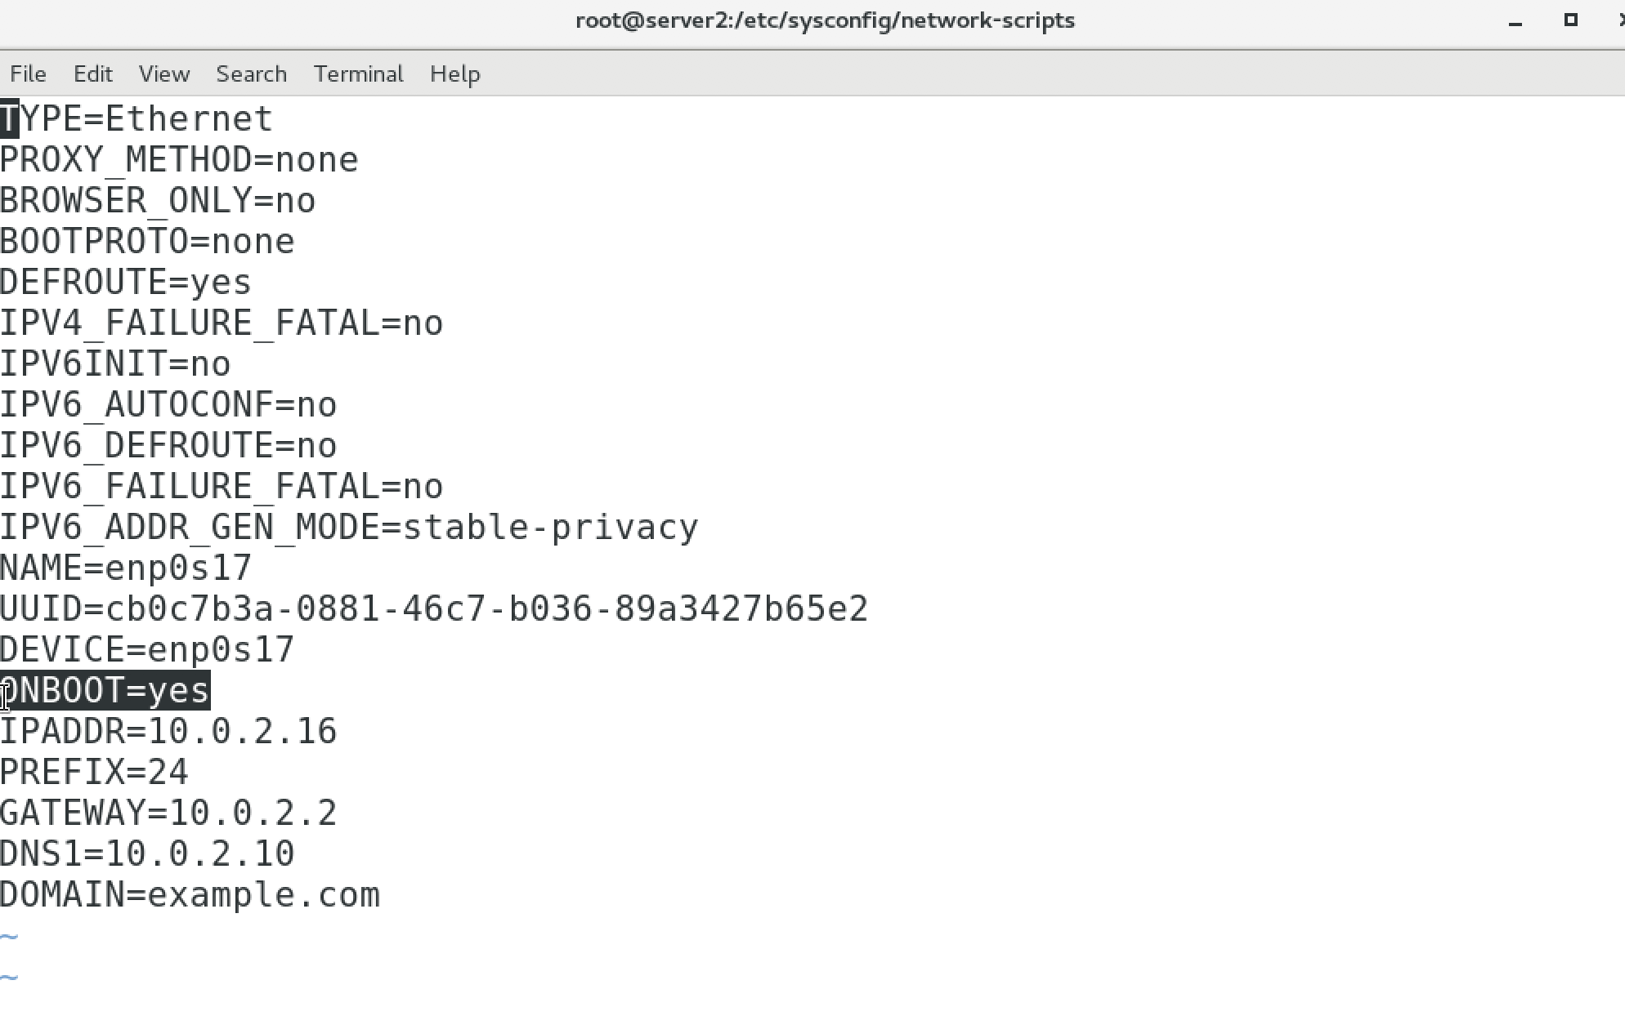This screenshot has width=1625, height=1016.
Task: Maximize the terminal window
Action: (1570, 20)
